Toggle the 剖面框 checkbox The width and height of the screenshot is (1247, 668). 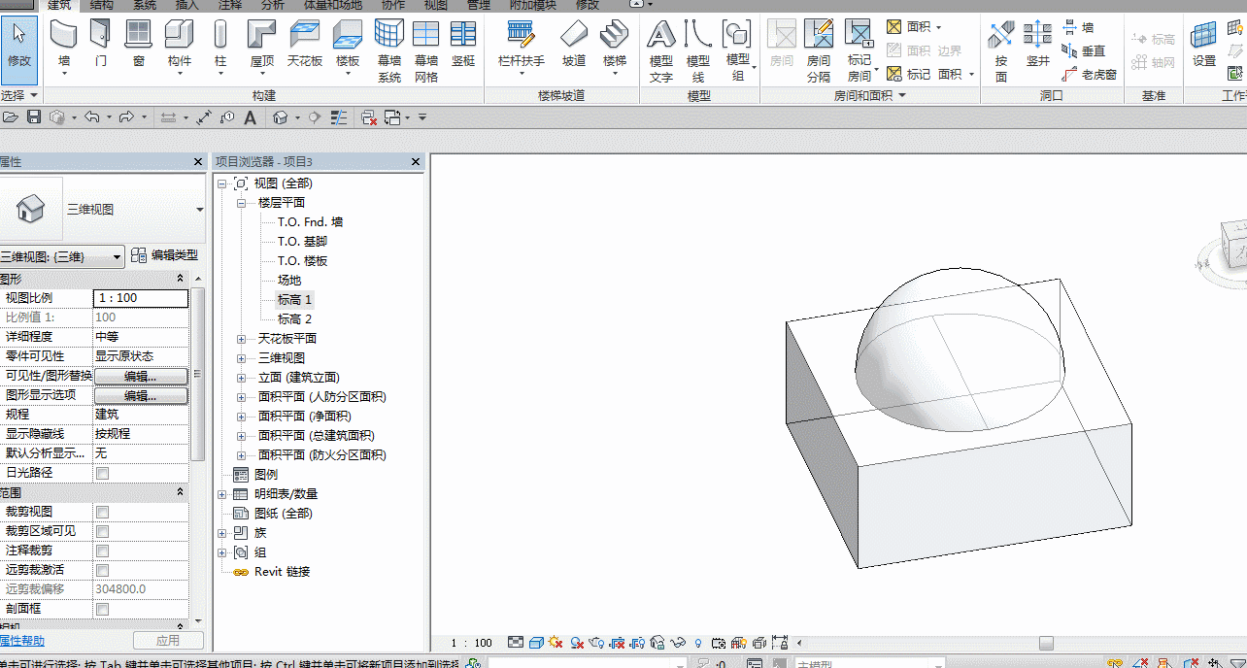pyautogui.click(x=103, y=609)
